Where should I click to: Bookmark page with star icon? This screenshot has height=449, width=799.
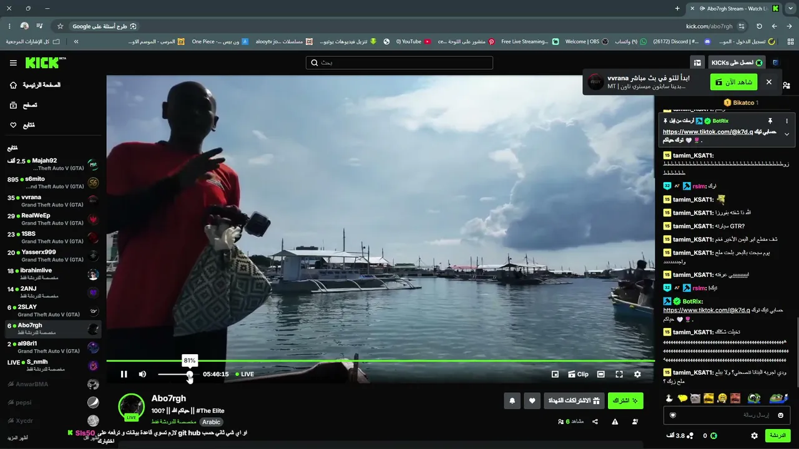coord(60,26)
